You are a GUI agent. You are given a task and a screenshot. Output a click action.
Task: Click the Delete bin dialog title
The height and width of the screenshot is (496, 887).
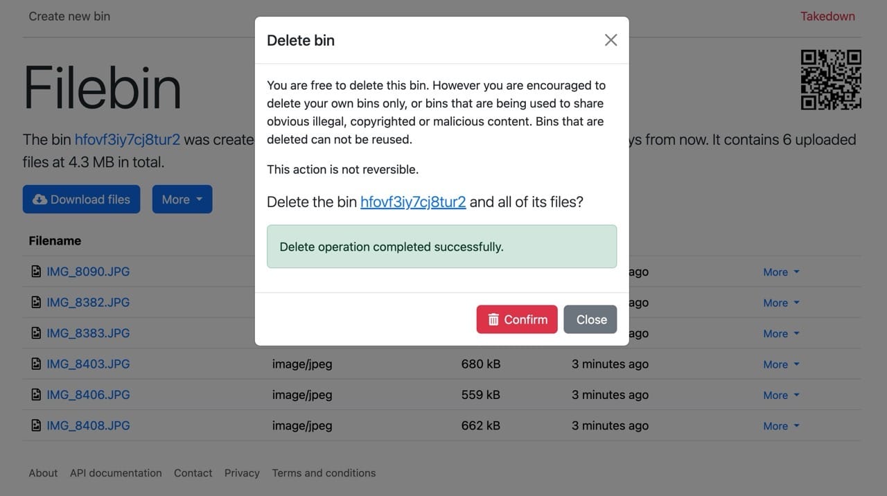coord(301,40)
